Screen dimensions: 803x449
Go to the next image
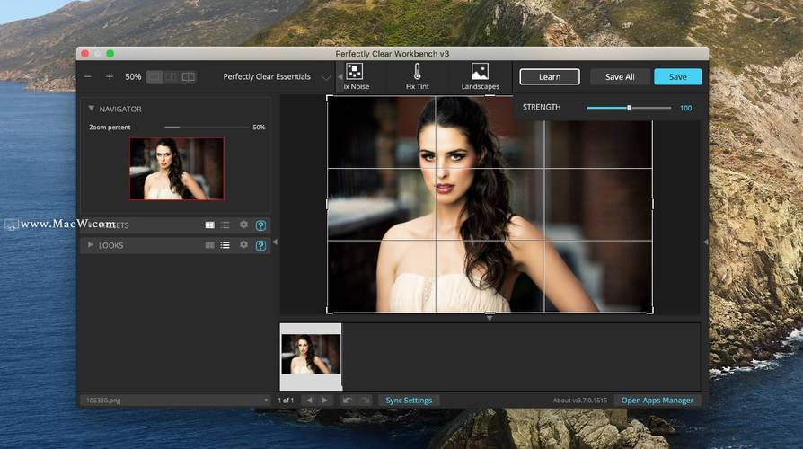[324, 401]
